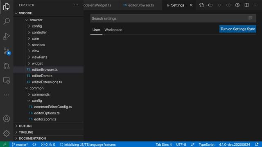Show additional views ellipsis in activity bar
This screenshot has width=262, height=147.
point(7,95)
